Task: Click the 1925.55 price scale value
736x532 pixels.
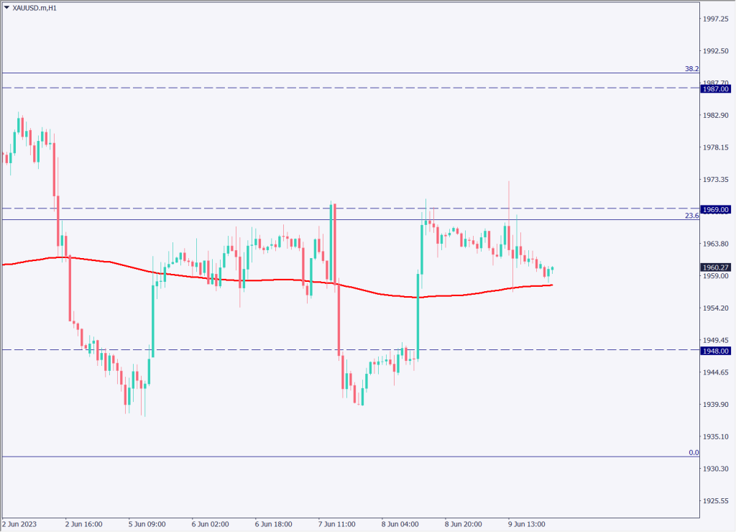Action: (717, 501)
